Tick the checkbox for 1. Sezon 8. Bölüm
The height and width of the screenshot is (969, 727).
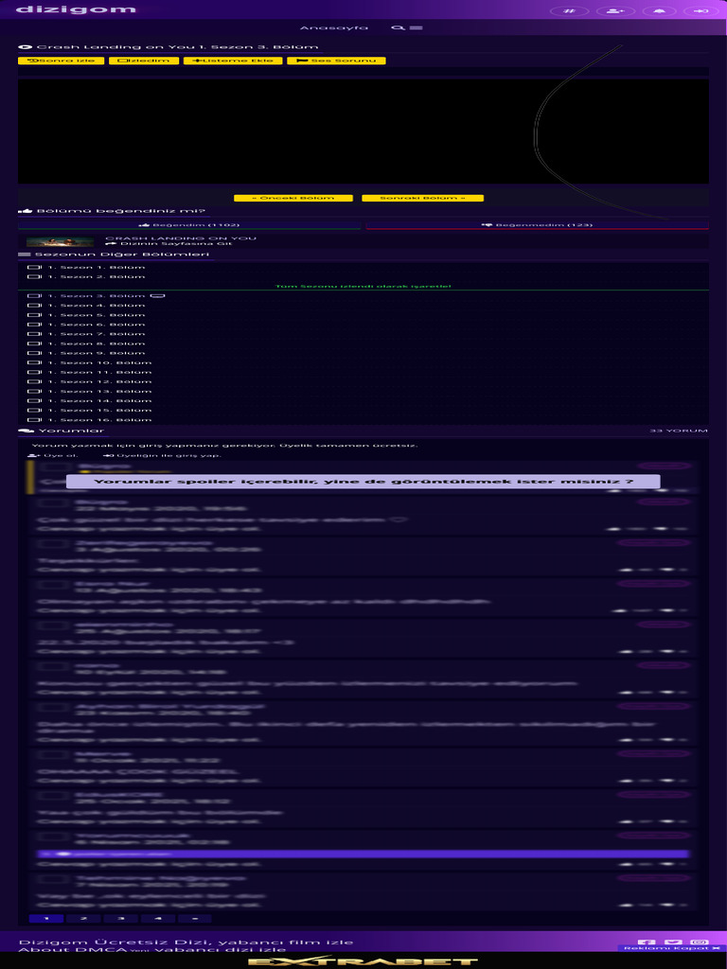click(34, 344)
